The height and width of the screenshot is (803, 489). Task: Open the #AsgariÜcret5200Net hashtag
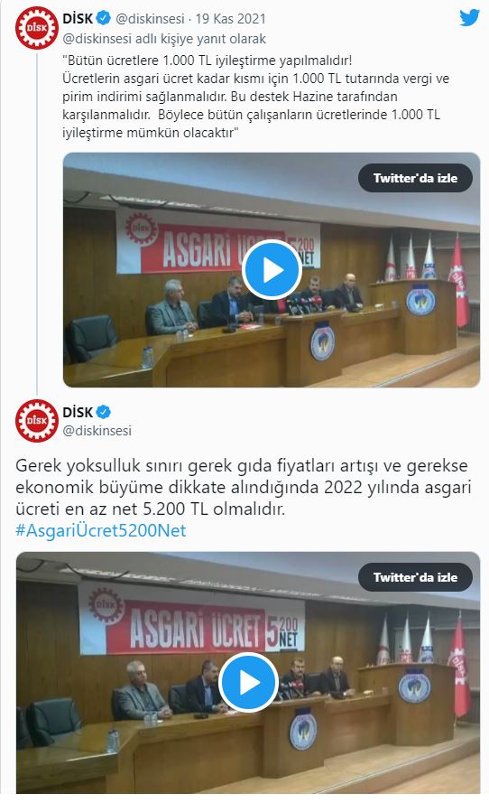(101, 530)
